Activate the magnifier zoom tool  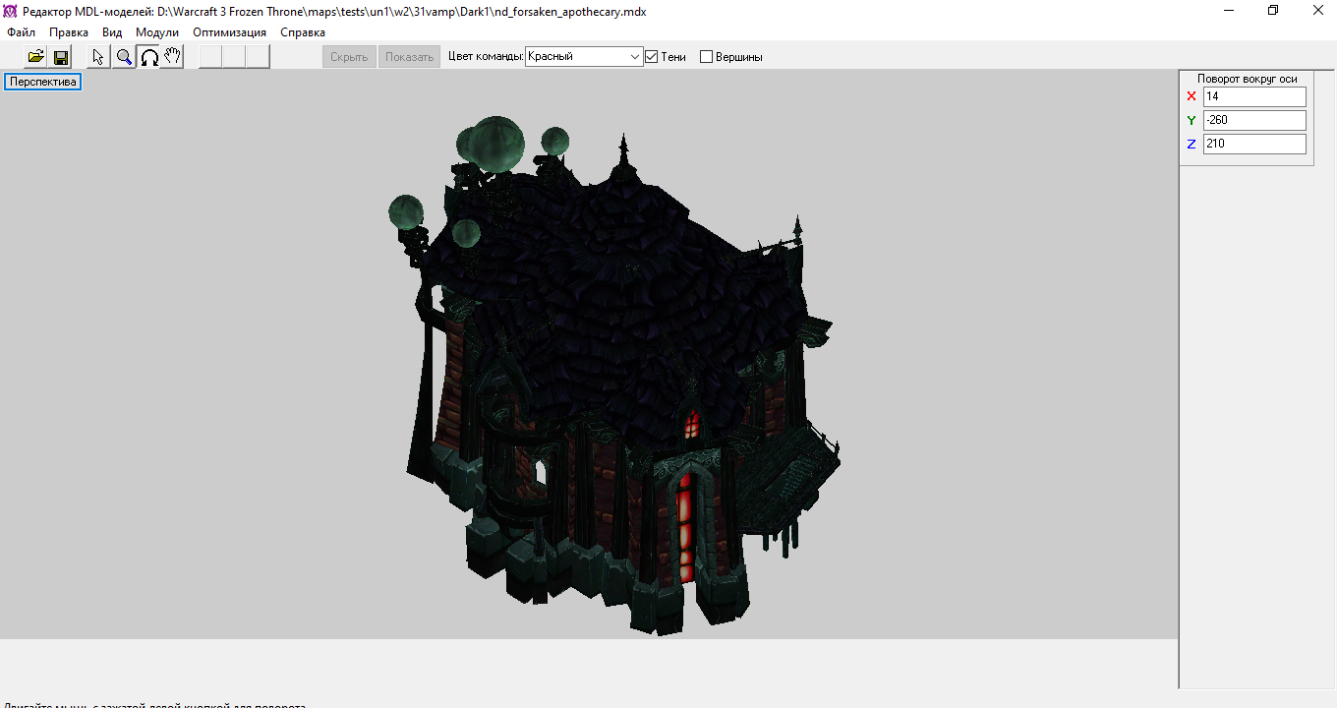(124, 57)
